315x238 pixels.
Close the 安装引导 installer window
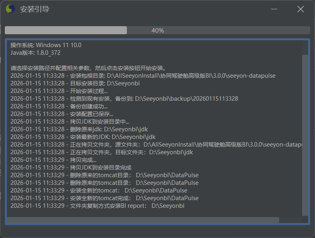coord(300,9)
